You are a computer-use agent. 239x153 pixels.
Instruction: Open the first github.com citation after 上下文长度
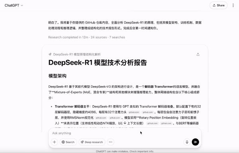[152, 123]
